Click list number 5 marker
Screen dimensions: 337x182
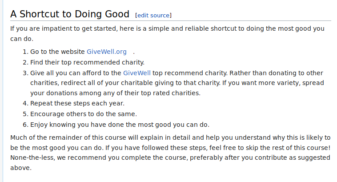tap(25, 114)
